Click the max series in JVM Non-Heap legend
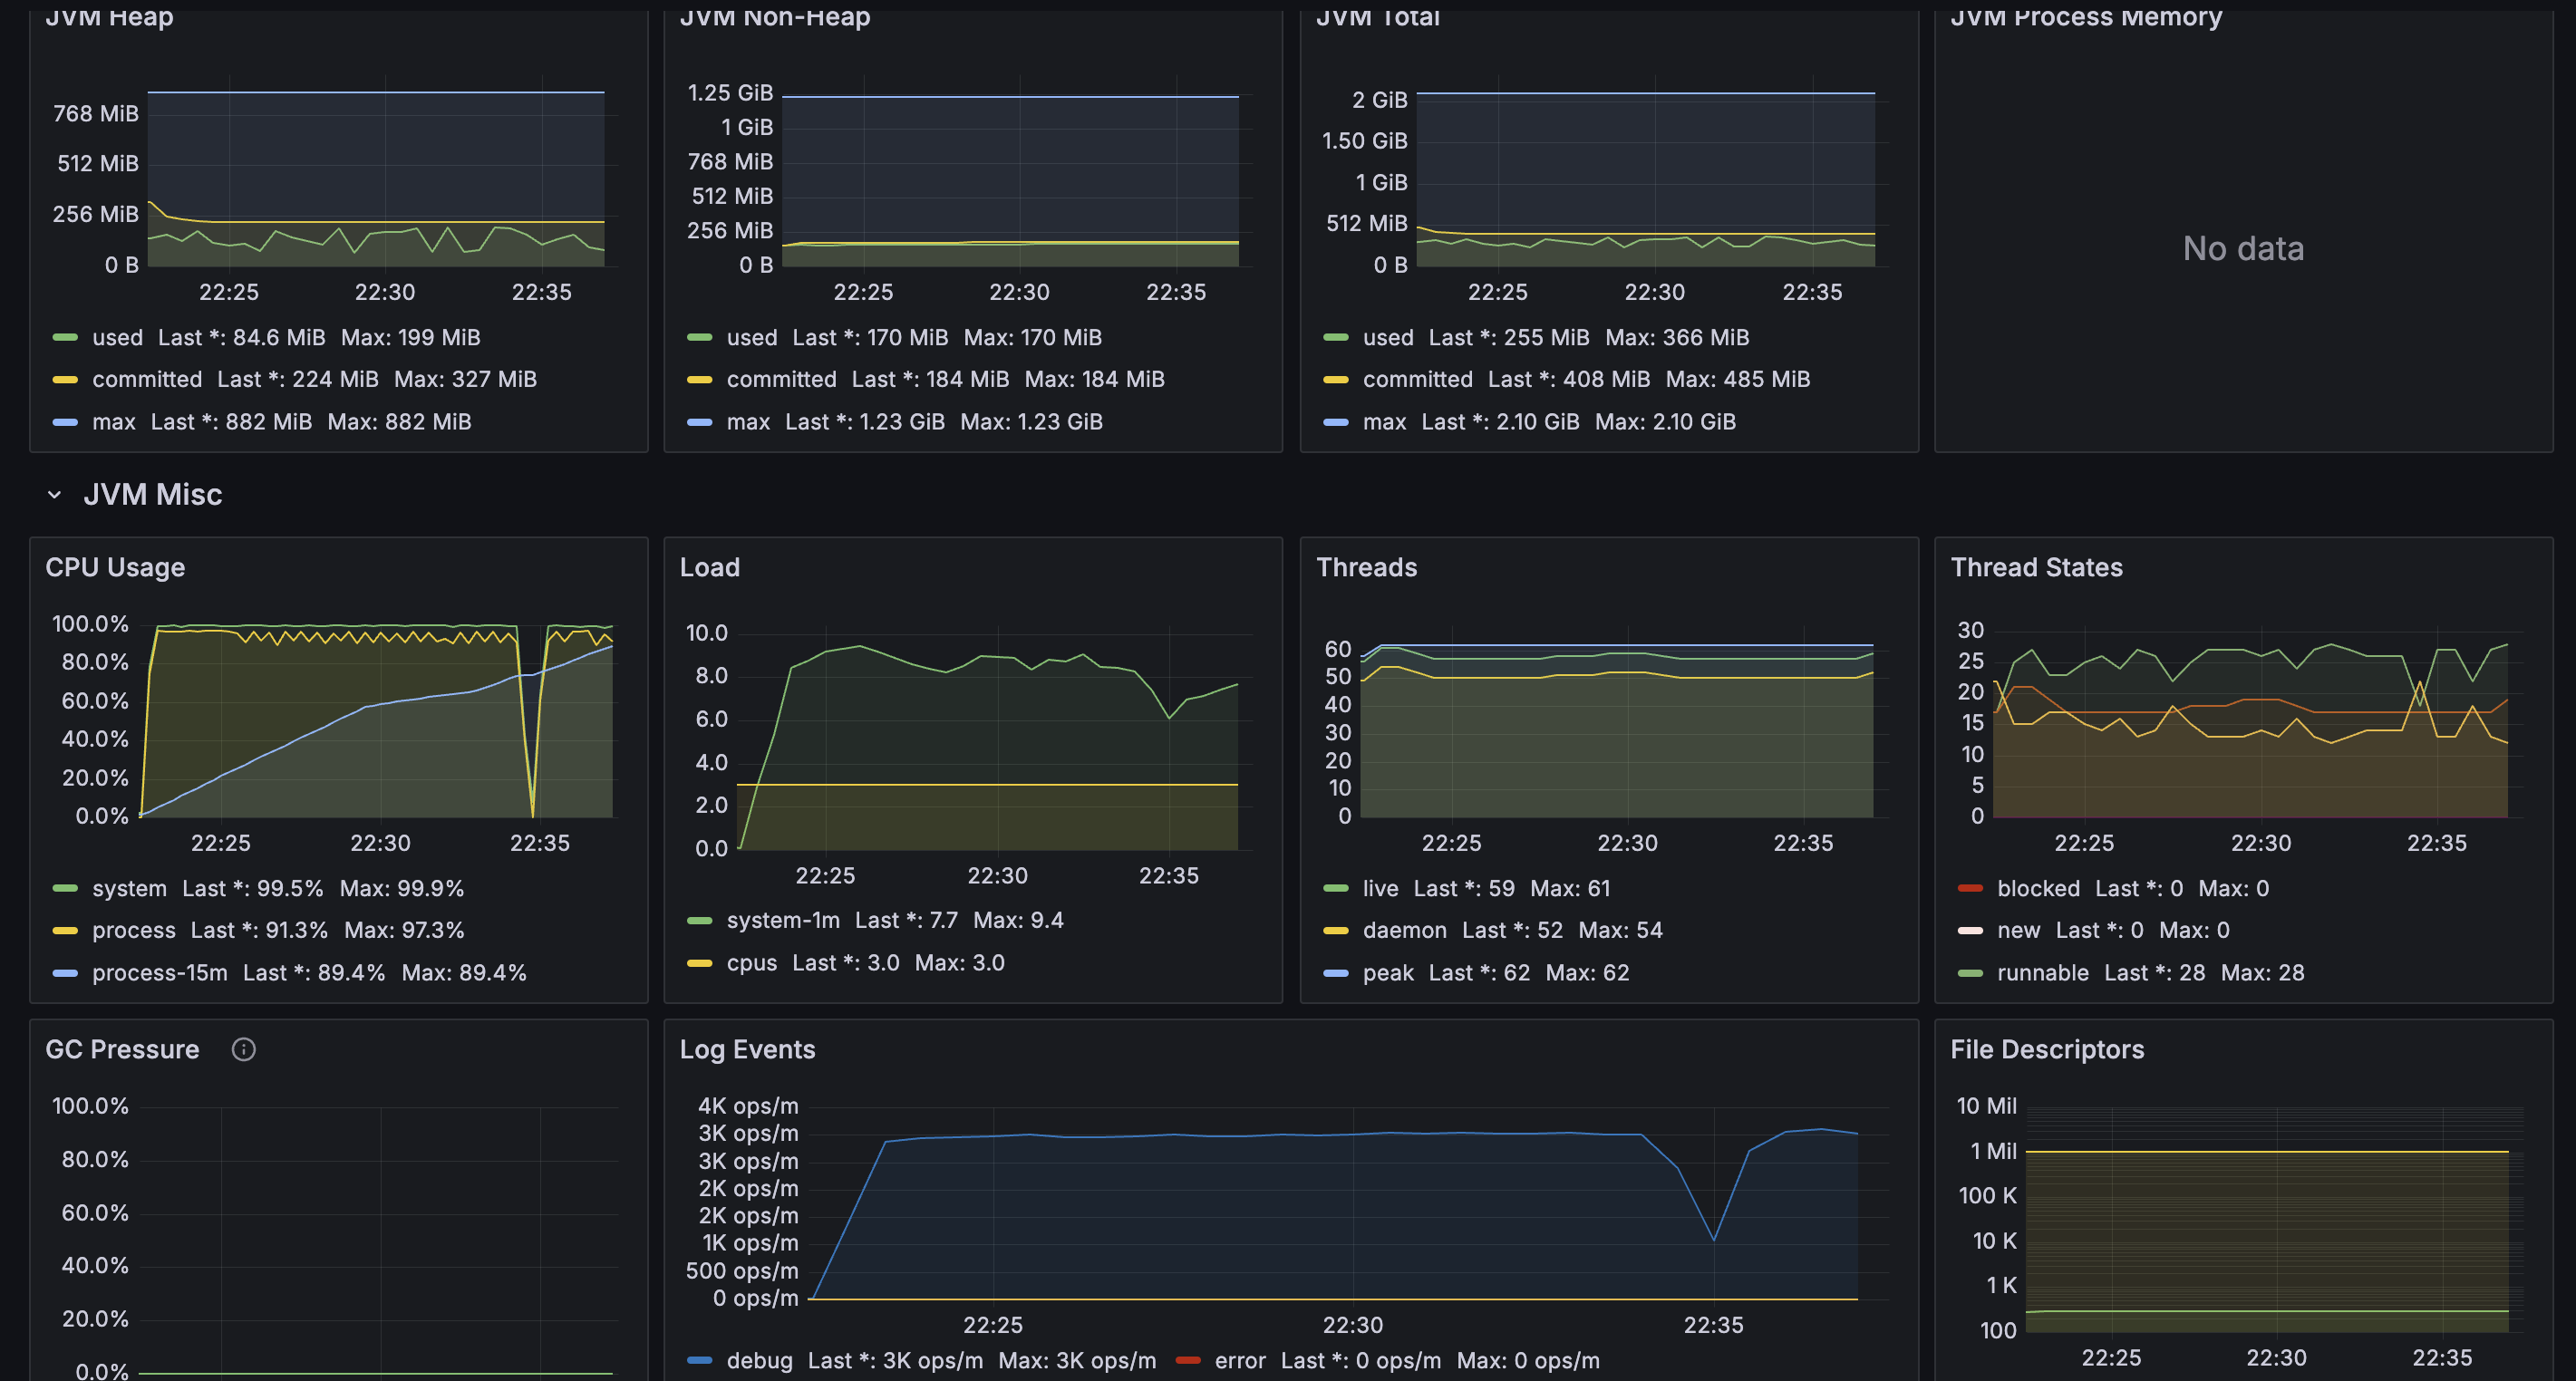Viewport: 2576px width, 1381px height. [747, 421]
